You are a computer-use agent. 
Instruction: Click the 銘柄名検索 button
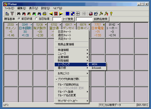pyautogui.click(x=101, y=19)
